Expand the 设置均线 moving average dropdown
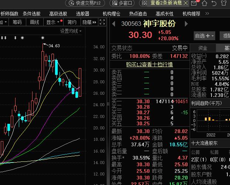This screenshot has width=230, height=185. [x=71, y=31]
